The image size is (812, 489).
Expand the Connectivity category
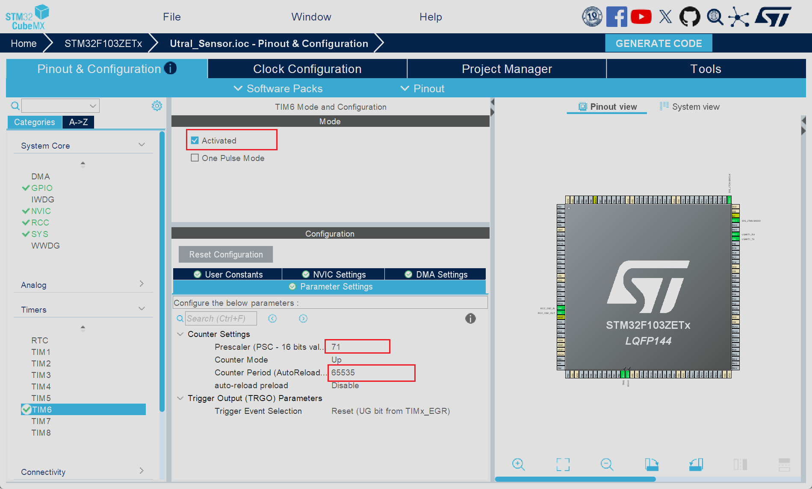tap(142, 471)
